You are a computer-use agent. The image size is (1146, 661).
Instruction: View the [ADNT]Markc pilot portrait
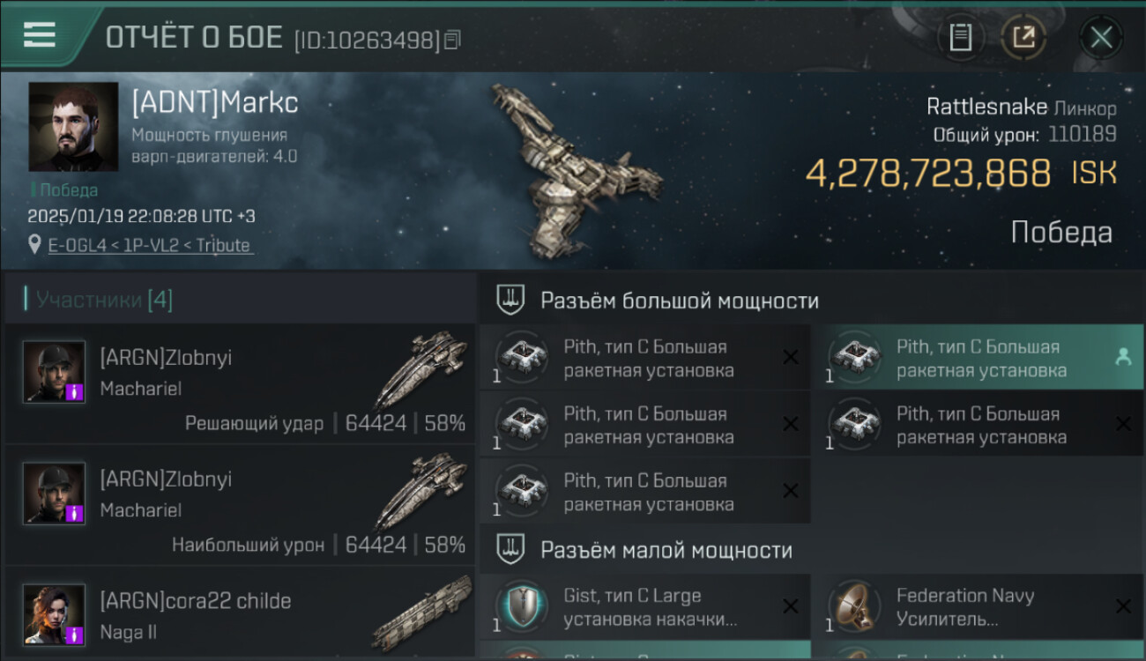(x=73, y=127)
